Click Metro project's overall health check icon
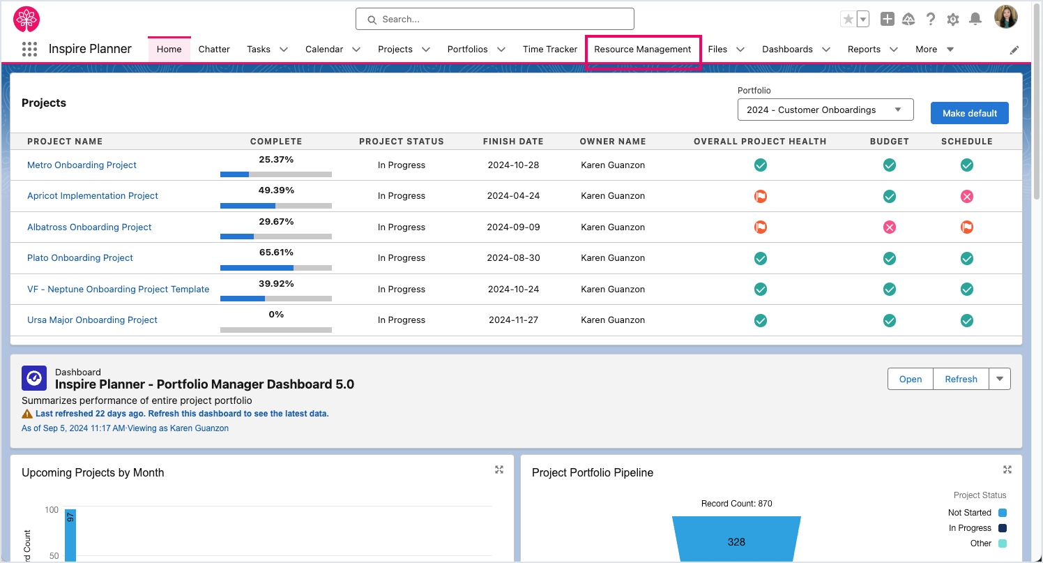This screenshot has width=1043, height=563. [761, 165]
